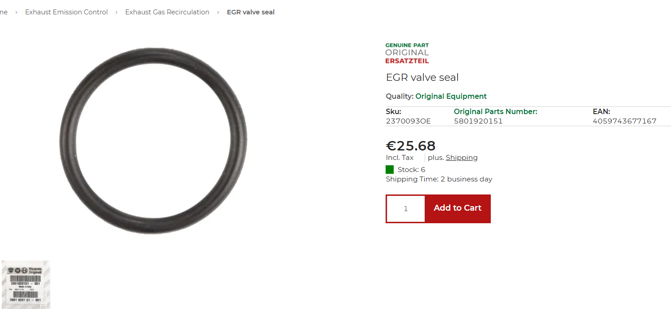The width and height of the screenshot is (671, 309).
Task: Click the Original Equipment quality label
Action: (451, 96)
